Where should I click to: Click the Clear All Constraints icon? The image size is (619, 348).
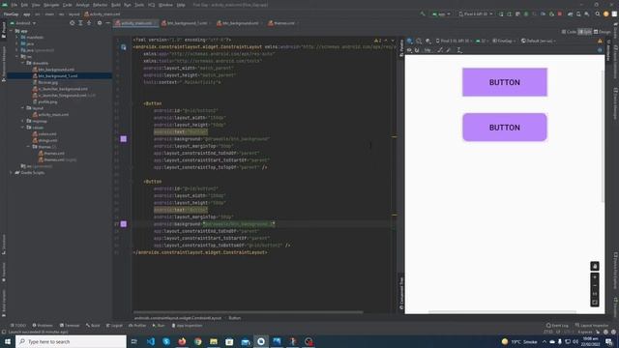[440, 50]
